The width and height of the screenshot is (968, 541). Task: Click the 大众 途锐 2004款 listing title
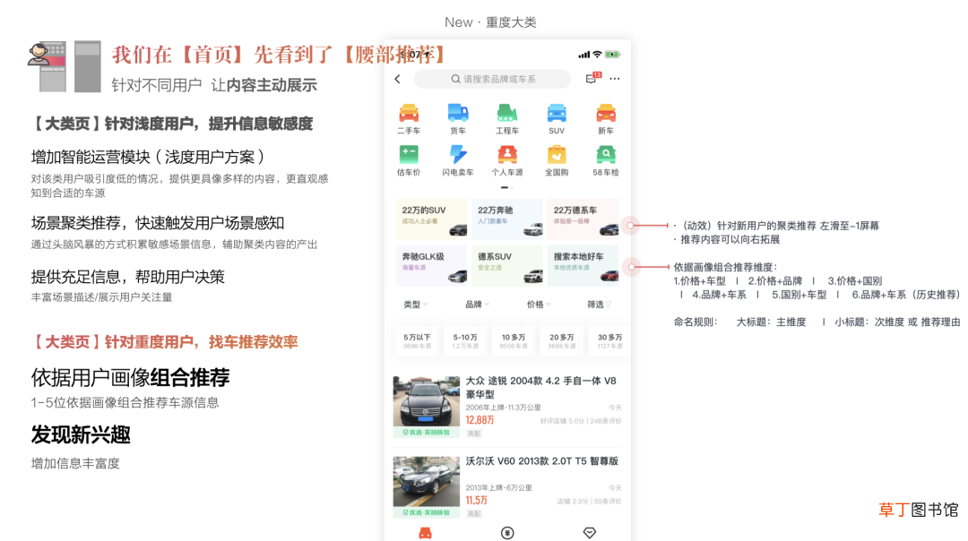pos(540,388)
